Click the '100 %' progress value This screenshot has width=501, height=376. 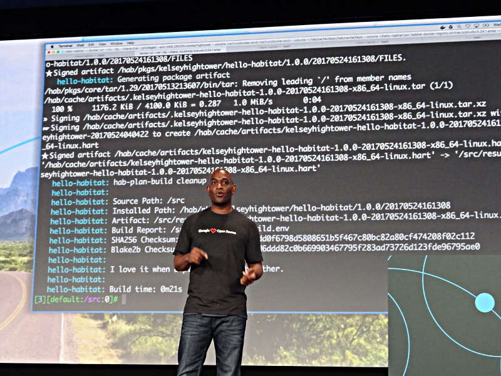(62, 108)
